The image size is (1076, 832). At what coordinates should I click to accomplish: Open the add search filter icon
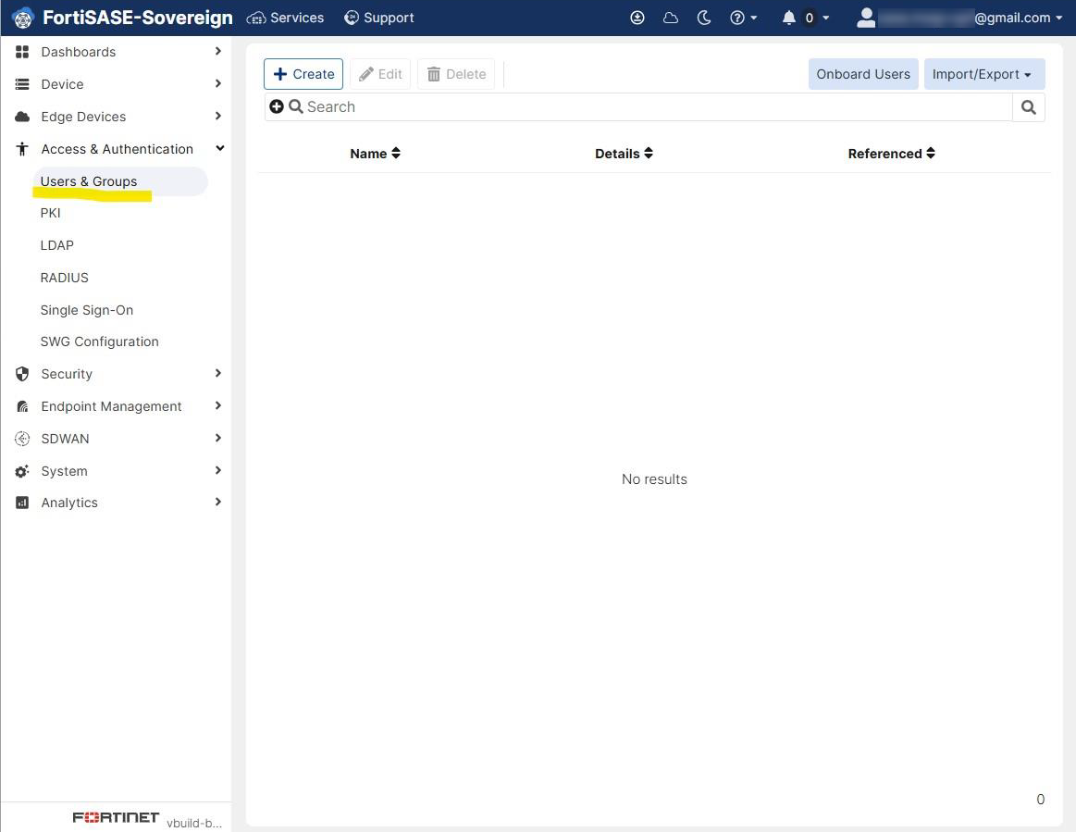(277, 106)
